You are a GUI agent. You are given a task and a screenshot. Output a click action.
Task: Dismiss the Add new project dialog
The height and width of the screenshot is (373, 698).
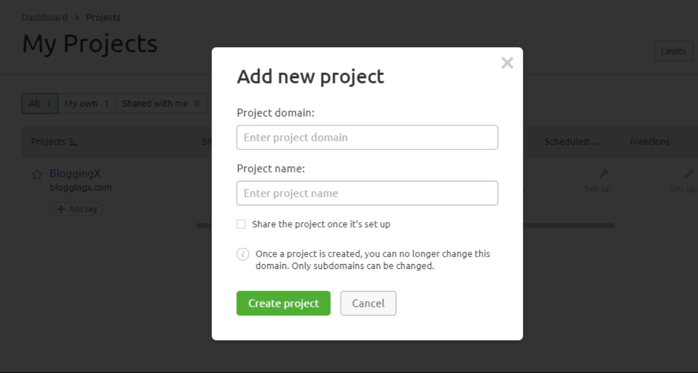[x=507, y=63]
